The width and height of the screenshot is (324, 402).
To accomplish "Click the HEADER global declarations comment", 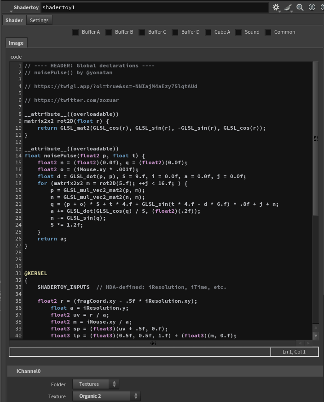I will pyautogui.click(x=89, y=66).
